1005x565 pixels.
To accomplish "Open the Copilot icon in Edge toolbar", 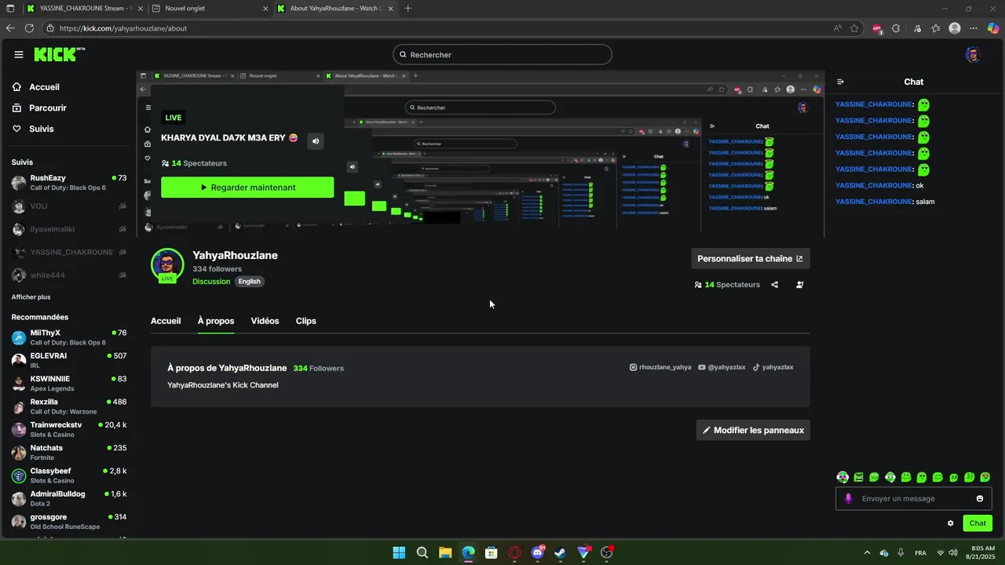I will pos(992,28).
